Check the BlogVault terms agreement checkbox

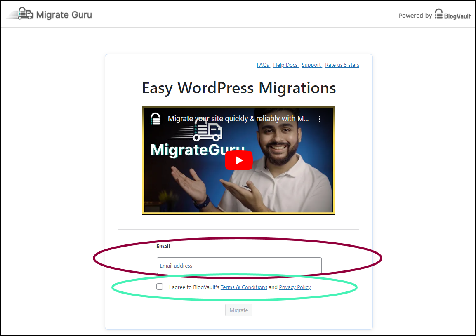(160, 286)
